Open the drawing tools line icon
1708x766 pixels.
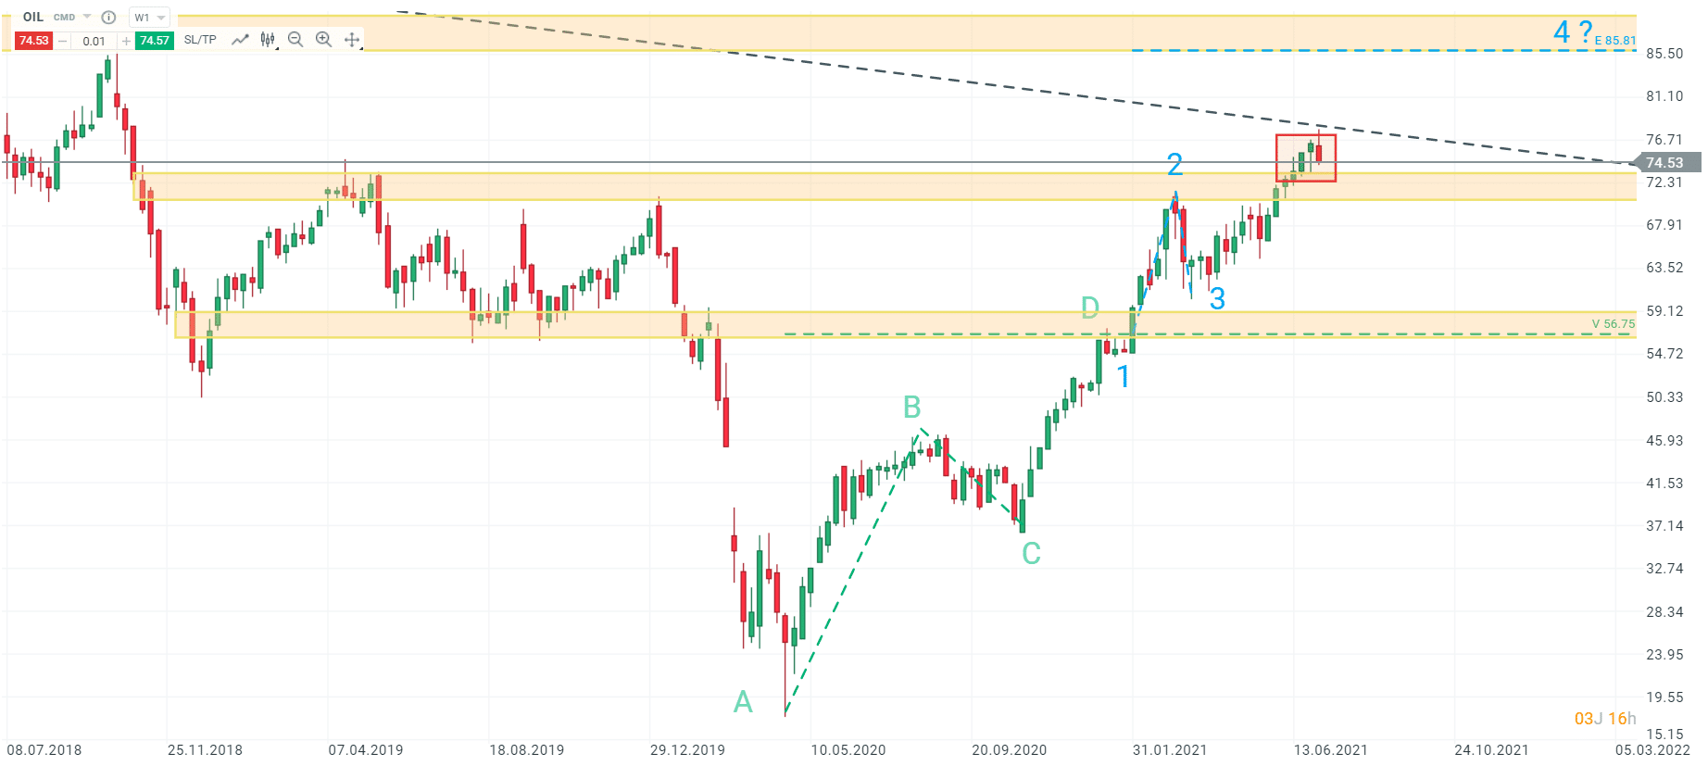[240, 40]
